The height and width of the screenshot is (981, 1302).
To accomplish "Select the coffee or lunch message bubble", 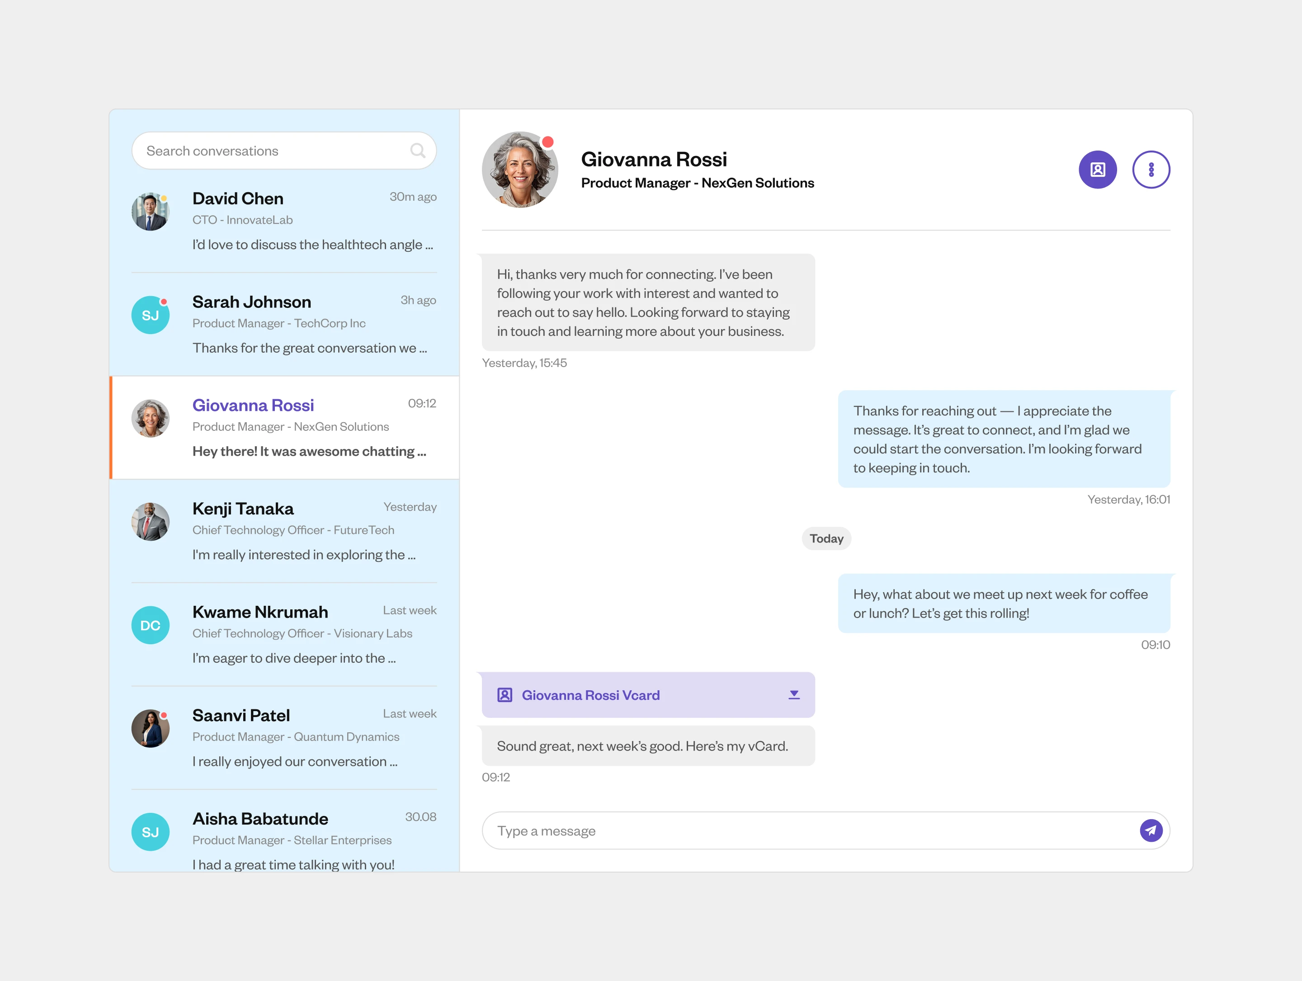I will tap(1004, 603).
